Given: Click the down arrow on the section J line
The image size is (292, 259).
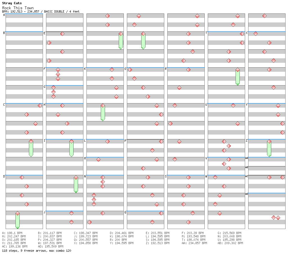Looking at the screenshot, I should click(71, 213).
